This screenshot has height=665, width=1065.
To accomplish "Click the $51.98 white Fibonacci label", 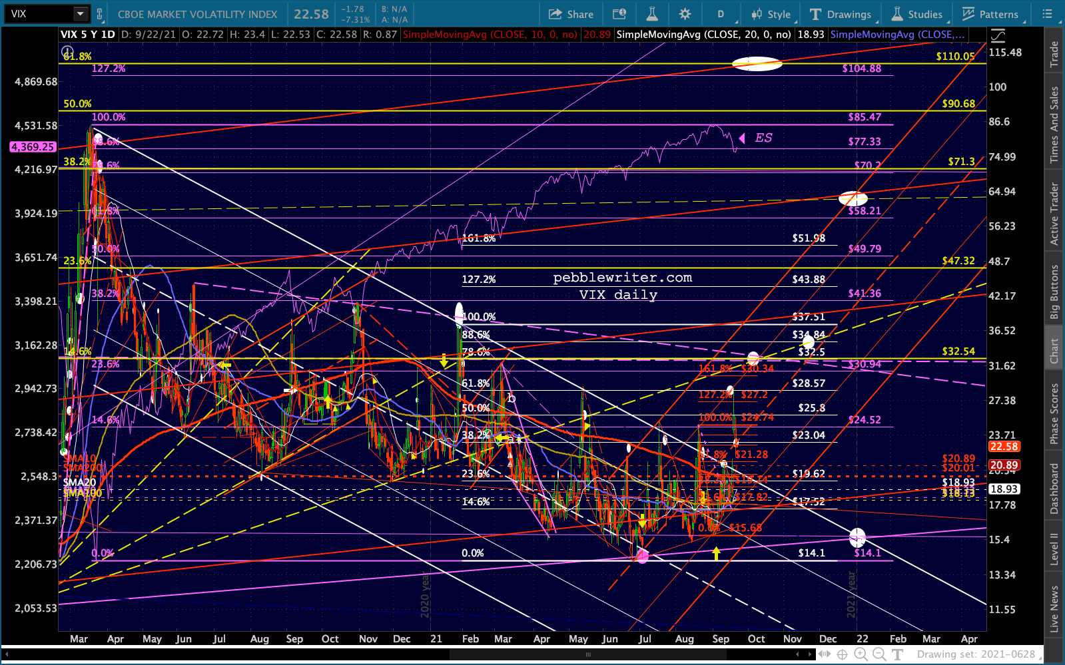I will [x=809, y=238].
